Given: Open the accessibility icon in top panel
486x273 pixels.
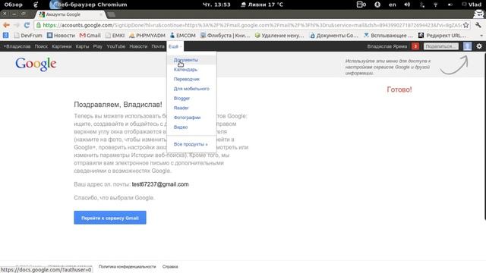Looking at the screenshot, I should [377, 5].
